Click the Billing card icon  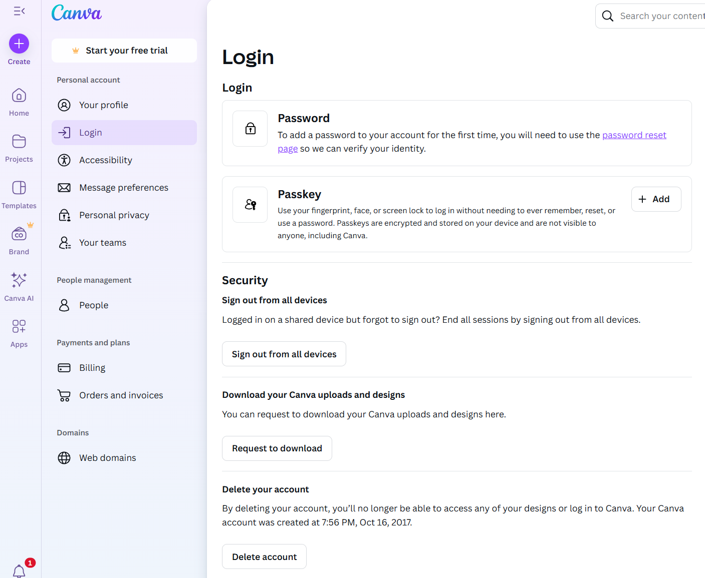64,368
